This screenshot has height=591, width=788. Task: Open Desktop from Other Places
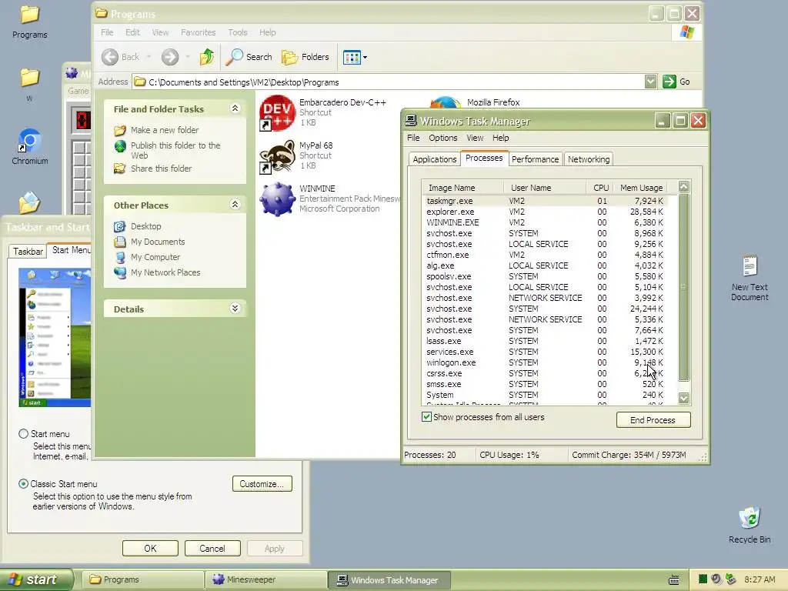(x=145, y=226)
